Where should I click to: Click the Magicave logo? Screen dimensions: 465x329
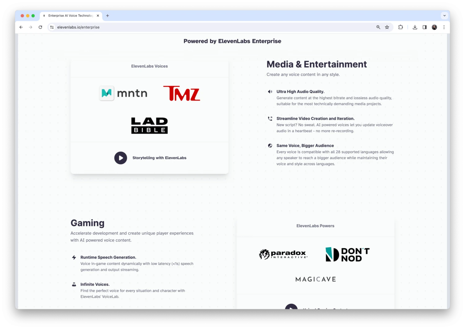coord(316,279)
